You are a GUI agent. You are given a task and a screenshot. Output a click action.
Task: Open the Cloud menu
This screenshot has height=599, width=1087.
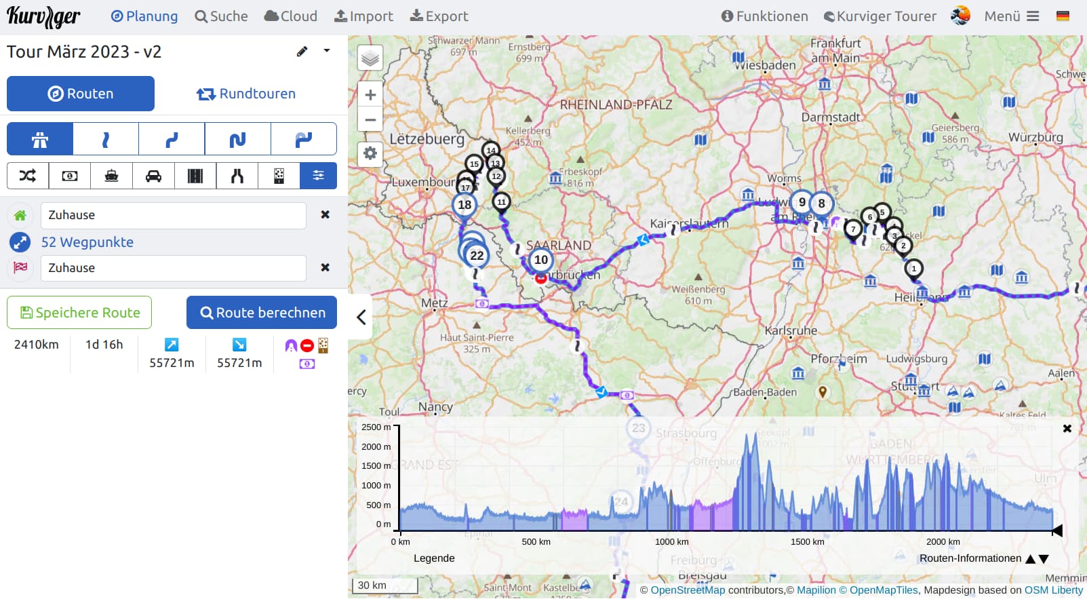pyautogui.click(x=290, y=16)
